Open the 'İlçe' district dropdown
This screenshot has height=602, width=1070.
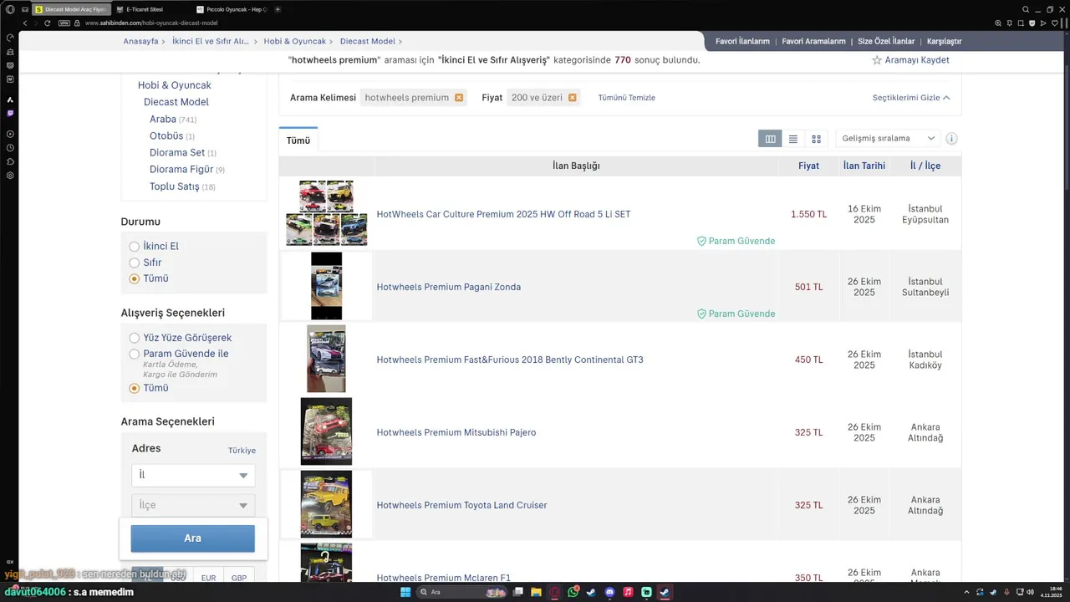(x=193, y=505)
